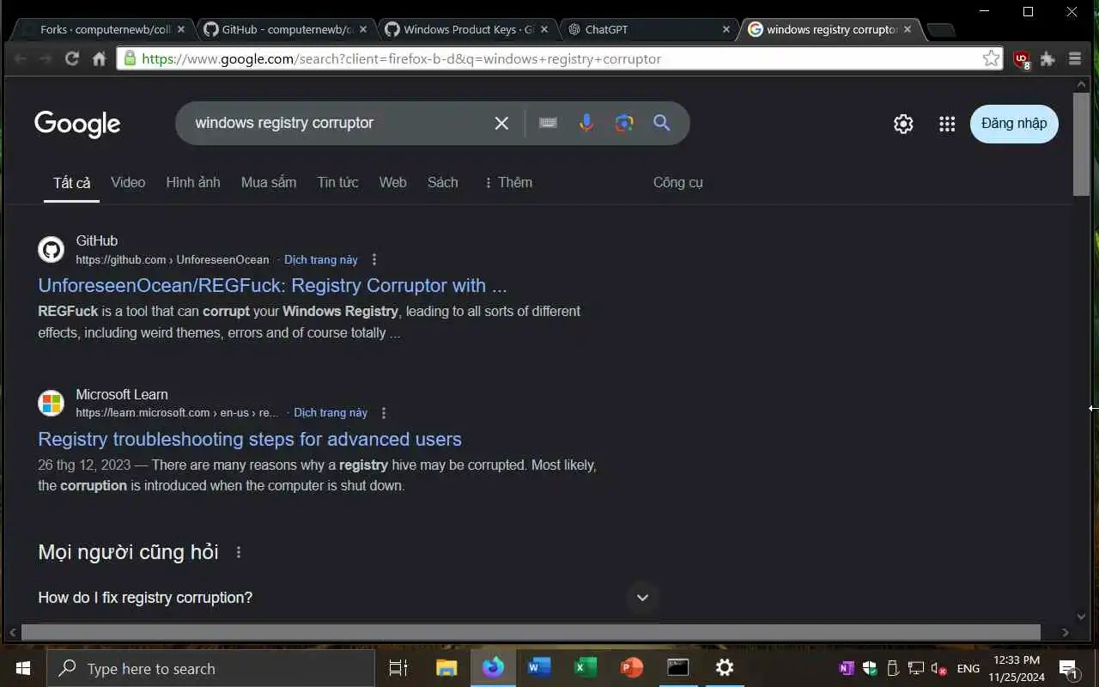Open the Thêm more filters dropdown
The width and height of the screenshot is (1099, 687).
click(x=507, y=182)
